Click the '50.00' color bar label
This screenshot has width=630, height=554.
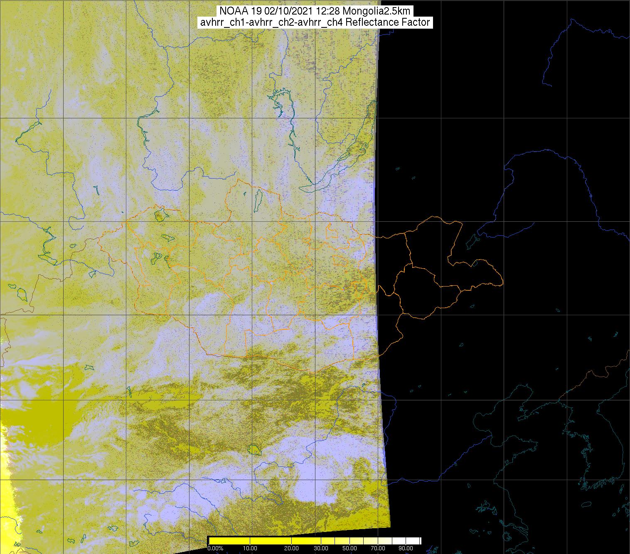350,548
